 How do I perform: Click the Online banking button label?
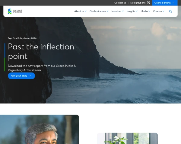click(x=162, y=3)
